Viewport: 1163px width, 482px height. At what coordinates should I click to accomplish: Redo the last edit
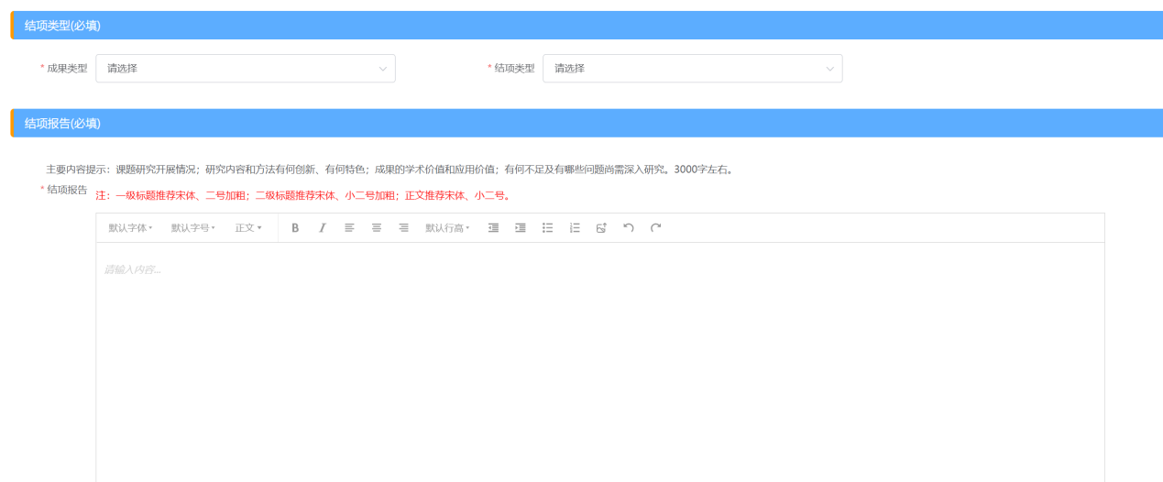tap(655, 228)
